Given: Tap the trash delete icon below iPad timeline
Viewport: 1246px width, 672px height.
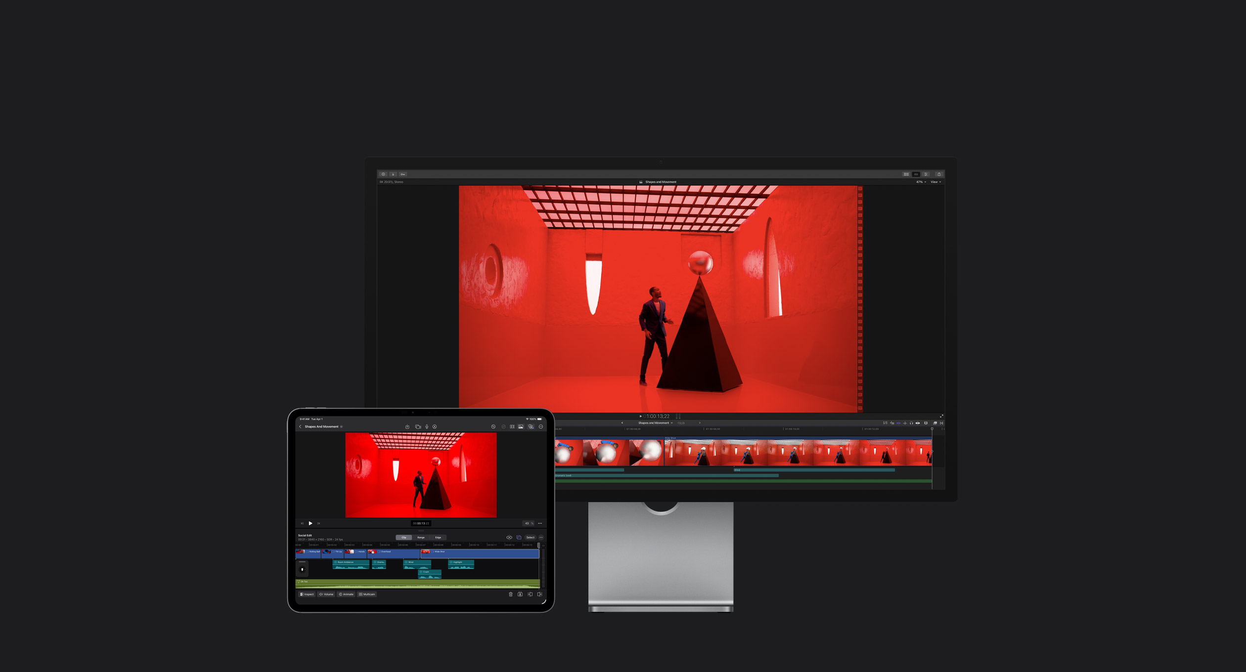Looking at the screenshot, I should pos(511,594).
